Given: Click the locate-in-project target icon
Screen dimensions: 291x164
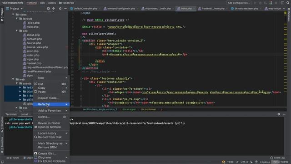Looking at the screenshot, I should click(x=48, y=9).
